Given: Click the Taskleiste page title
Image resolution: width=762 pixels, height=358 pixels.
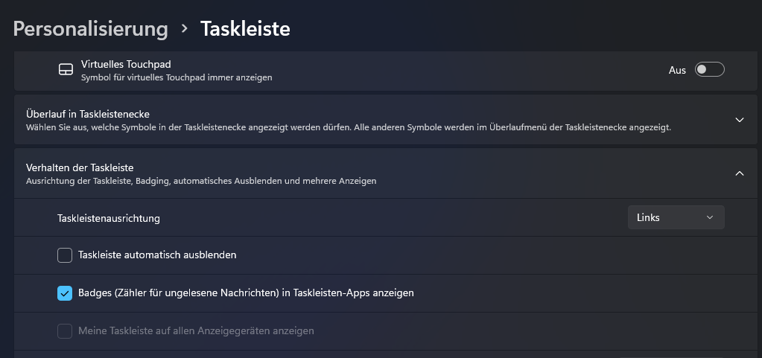Looking at the screenshot, I should pyautogui.click(x=245, y=29).
